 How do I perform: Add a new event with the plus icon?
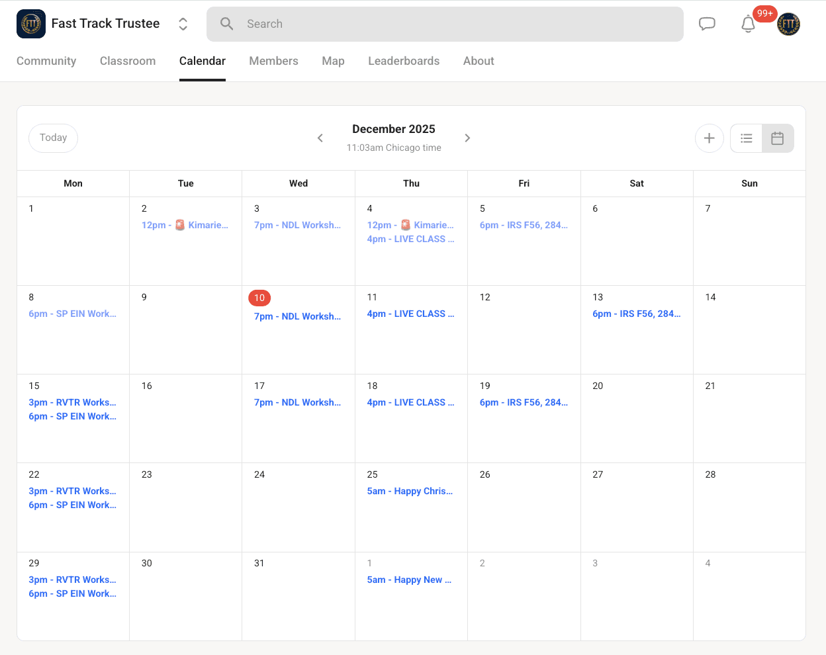(709, 138)
